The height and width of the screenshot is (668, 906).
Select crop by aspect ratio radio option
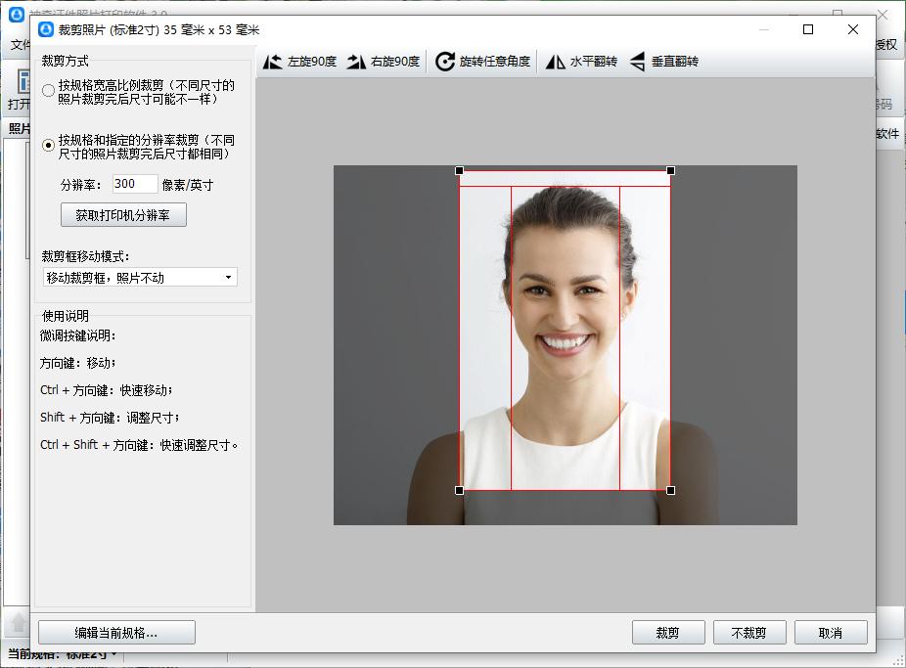[x=48, y=92]
